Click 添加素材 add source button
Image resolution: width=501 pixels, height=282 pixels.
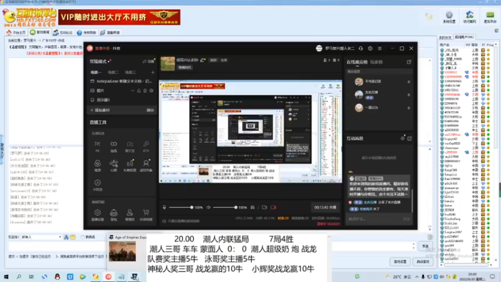[x=100, y=110]
